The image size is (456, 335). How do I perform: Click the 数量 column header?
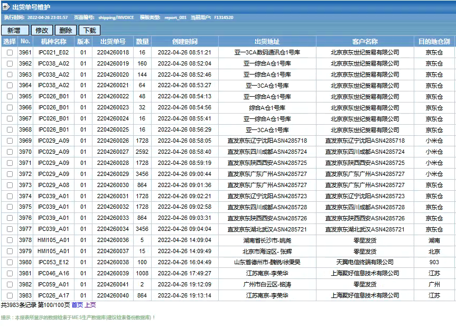[142, 41]
